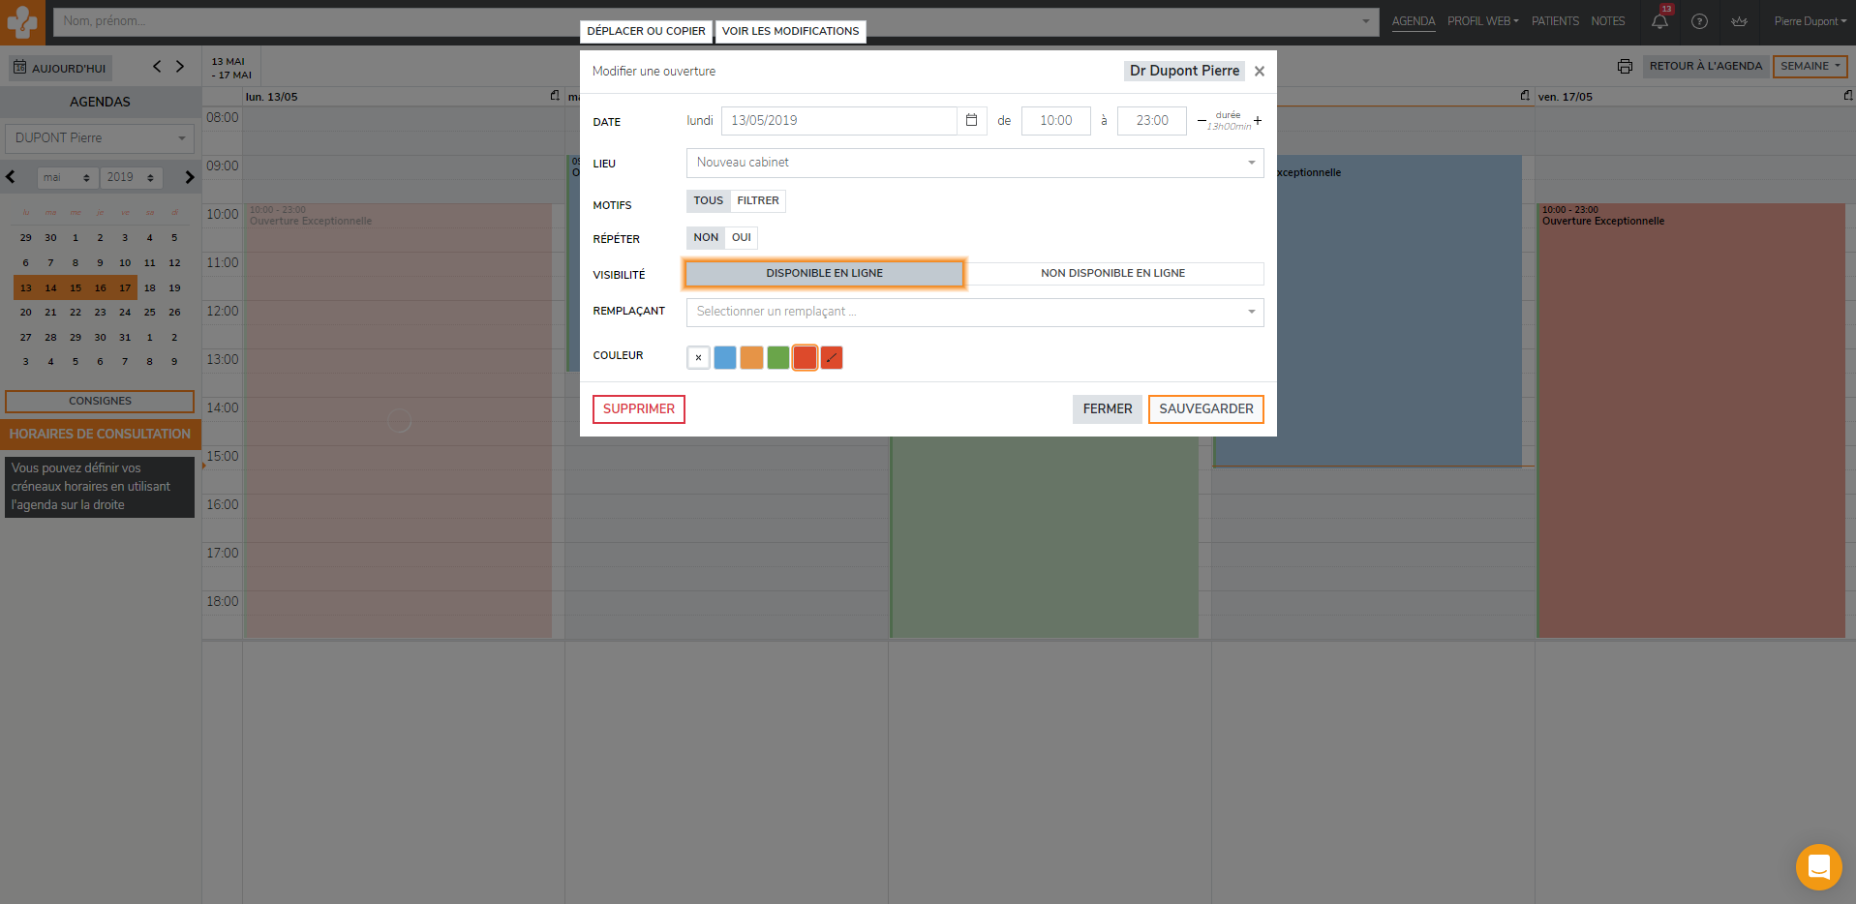This screenshot has height=904, width=1856.
Task: Set Répéter to OUI
Action: click(x=741, y=238)
